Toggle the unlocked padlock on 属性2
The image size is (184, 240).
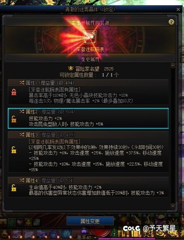14,119
